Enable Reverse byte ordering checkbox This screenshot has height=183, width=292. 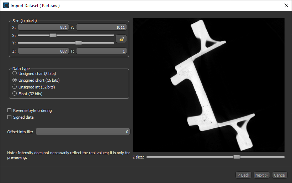point(10,111)
